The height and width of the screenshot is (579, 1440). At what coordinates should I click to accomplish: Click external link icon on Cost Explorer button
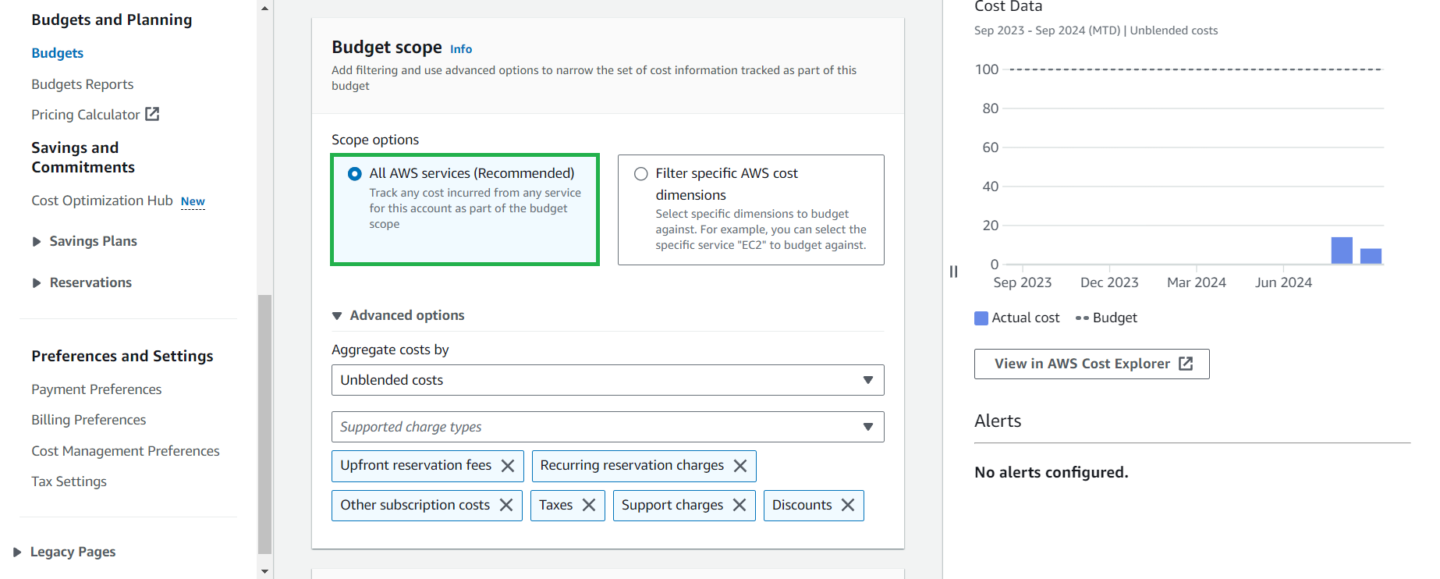tap(1186, 364)
